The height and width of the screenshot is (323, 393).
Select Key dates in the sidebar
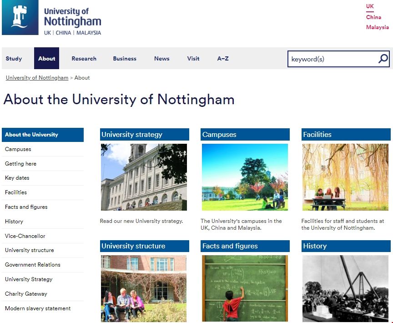click(17, 178)
